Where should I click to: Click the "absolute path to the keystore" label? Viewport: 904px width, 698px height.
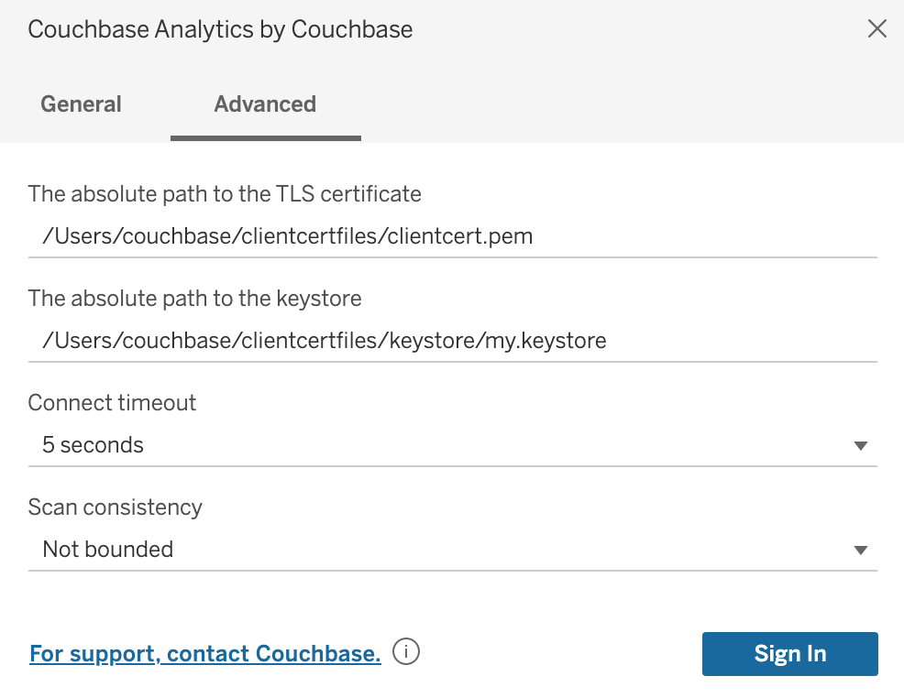point(194,298)
